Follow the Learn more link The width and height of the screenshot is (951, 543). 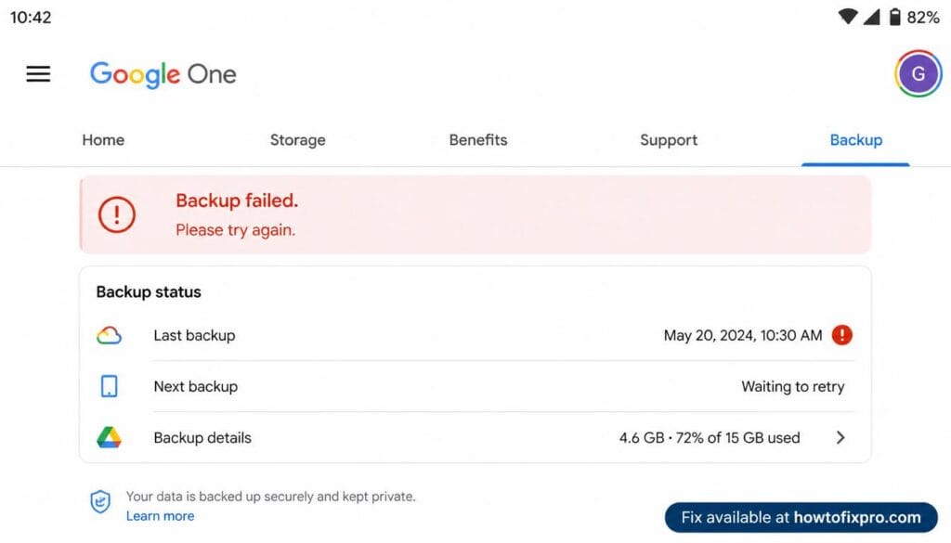[160, 516]
